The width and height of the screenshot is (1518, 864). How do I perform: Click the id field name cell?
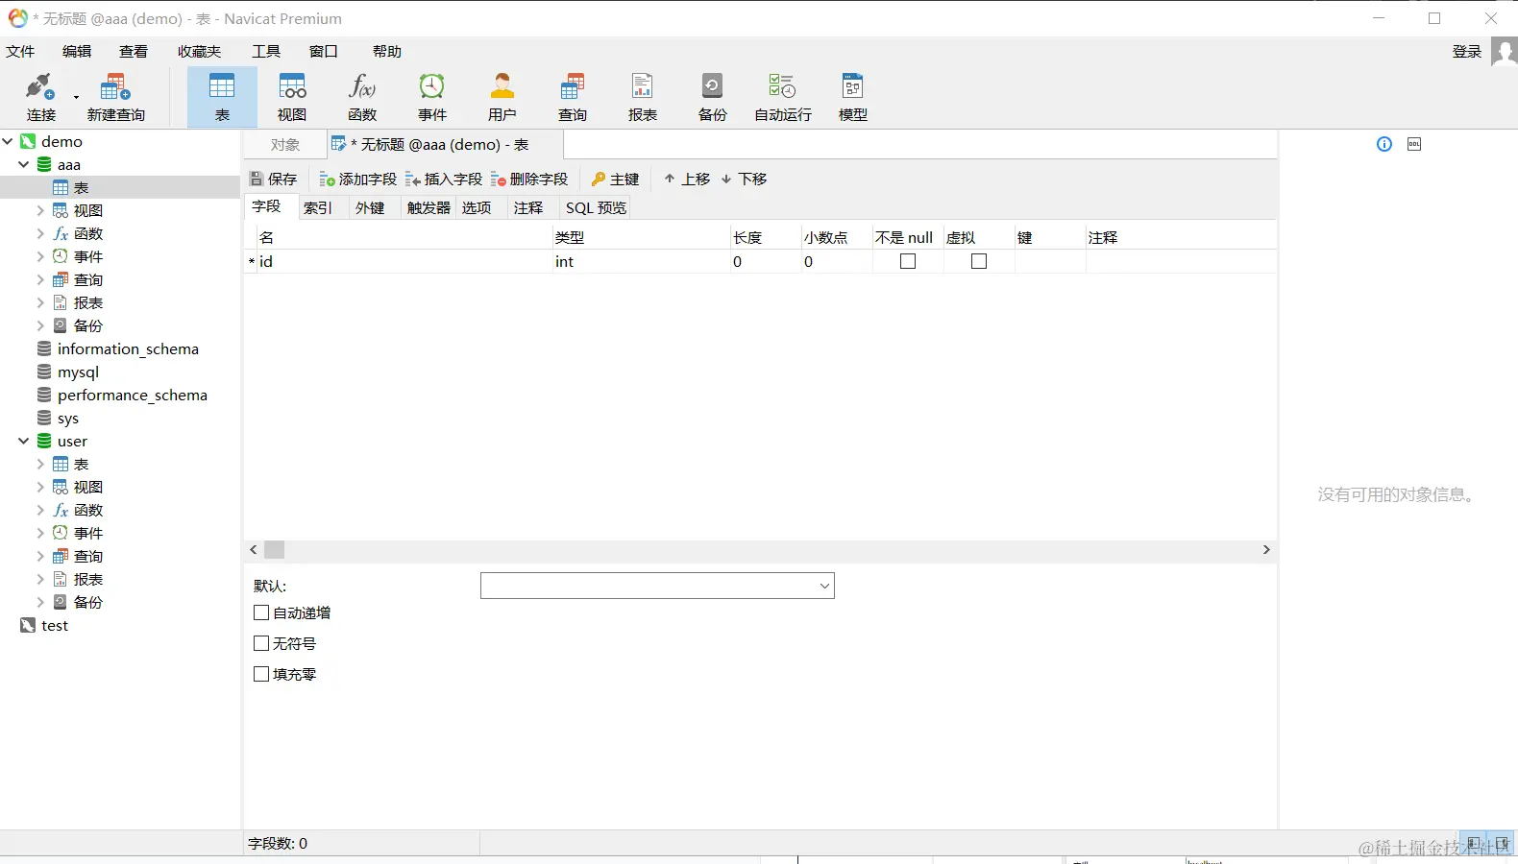[x=404, y=261]
